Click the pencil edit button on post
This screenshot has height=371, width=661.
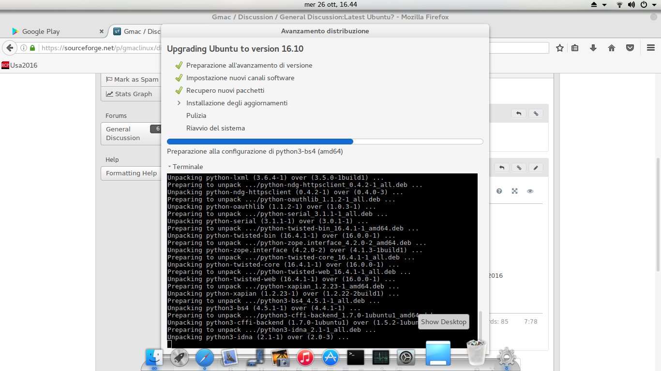(535, 168)
